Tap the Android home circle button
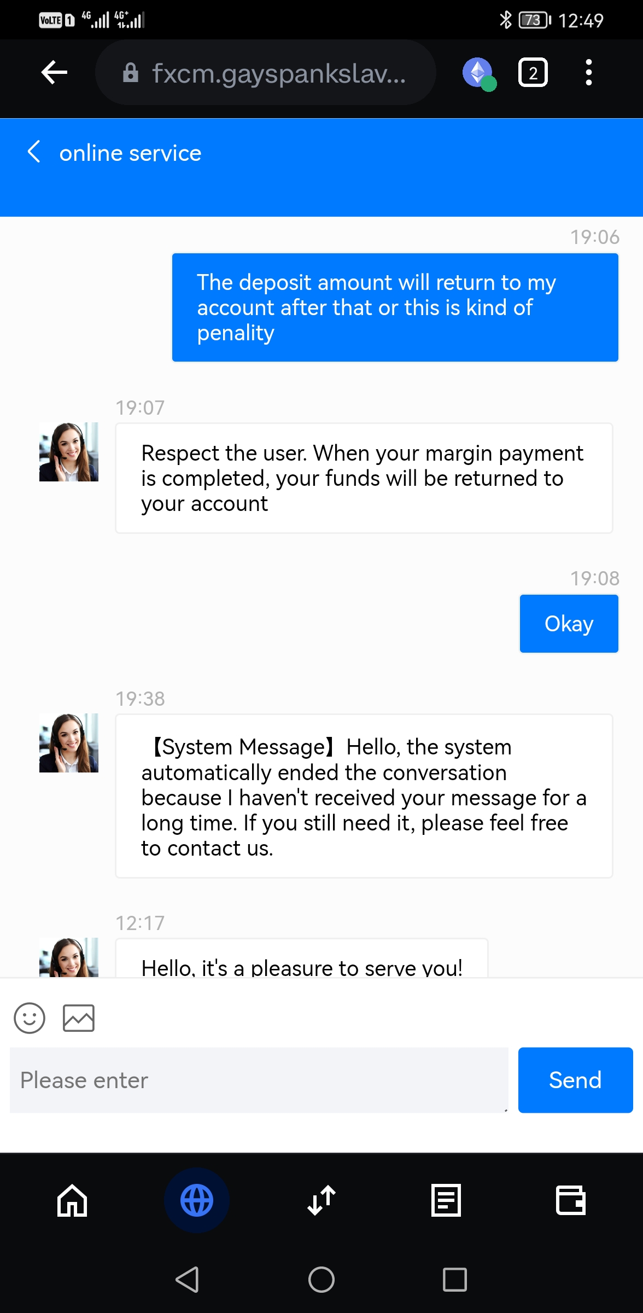 click(x=321, y=1280)
